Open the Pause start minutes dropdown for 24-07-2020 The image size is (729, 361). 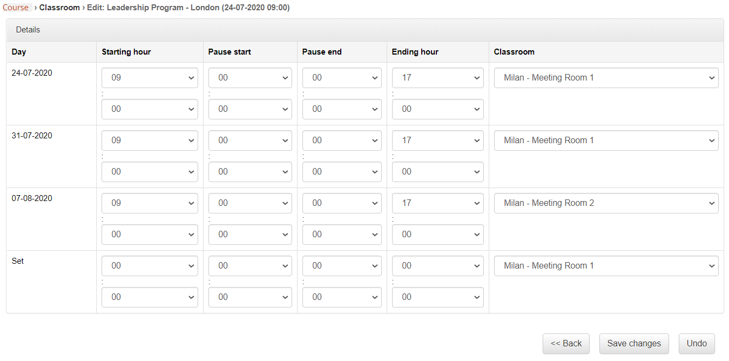(x=250, y=109)
